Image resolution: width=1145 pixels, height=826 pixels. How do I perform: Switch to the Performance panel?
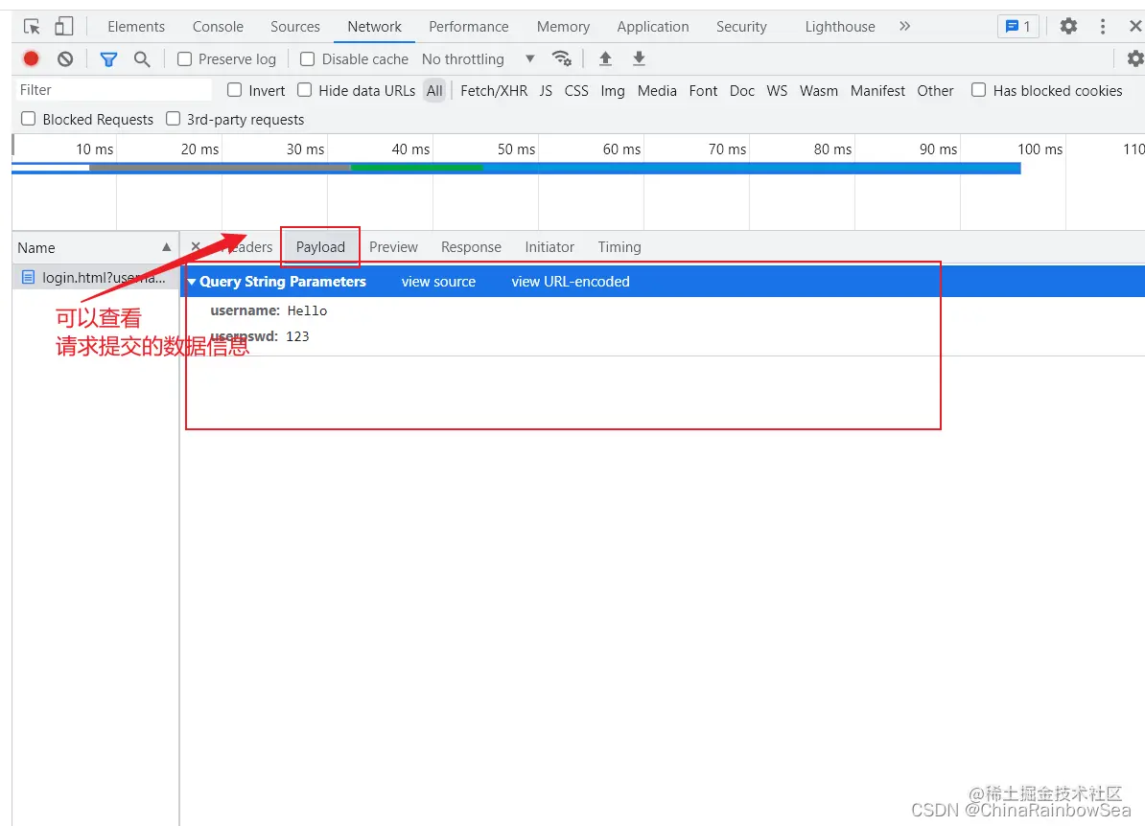pyautogui.click(x=469, y=27)
